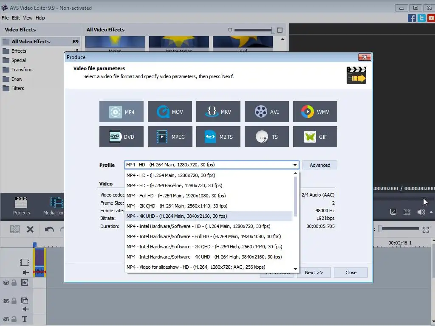This screenshot has height=326, width=435.
Task: Toggle lock on the effects track
Action: [x=14, y=282]
